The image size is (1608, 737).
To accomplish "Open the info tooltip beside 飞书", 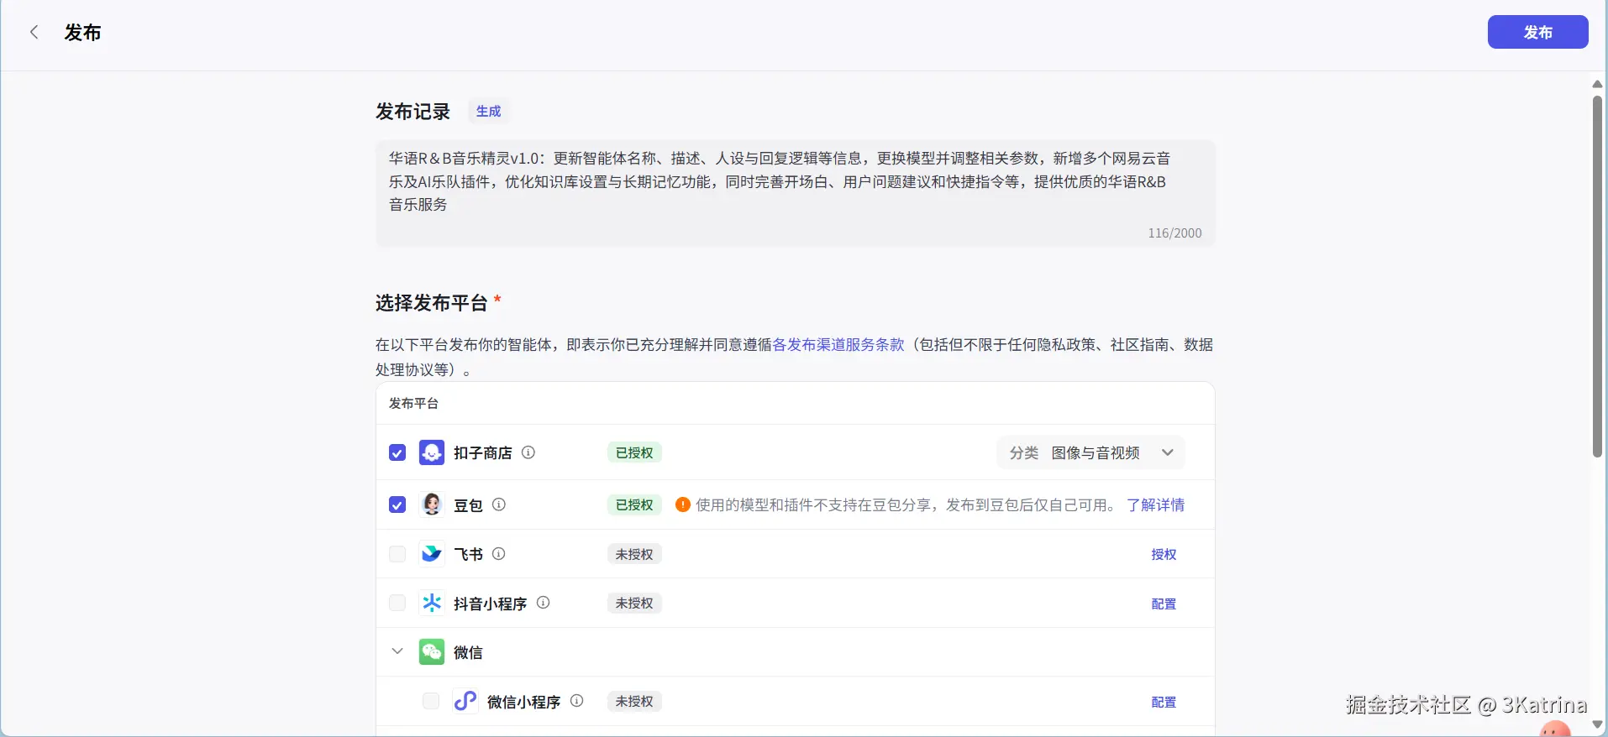I will [499, 554].
